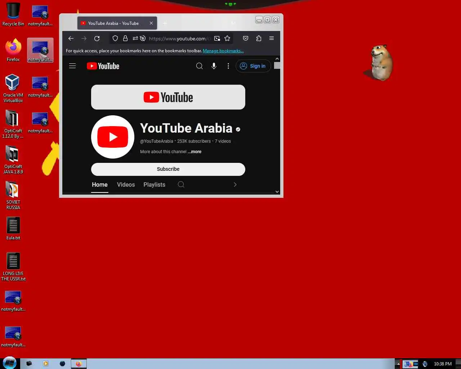
Task: Click the Firefox taskbar button
Action: pyautogui.click(x=79, y=364)
